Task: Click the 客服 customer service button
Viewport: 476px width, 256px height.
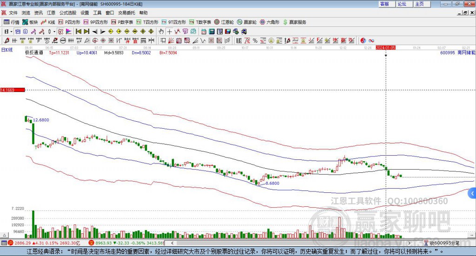Action: pos(384,4)
